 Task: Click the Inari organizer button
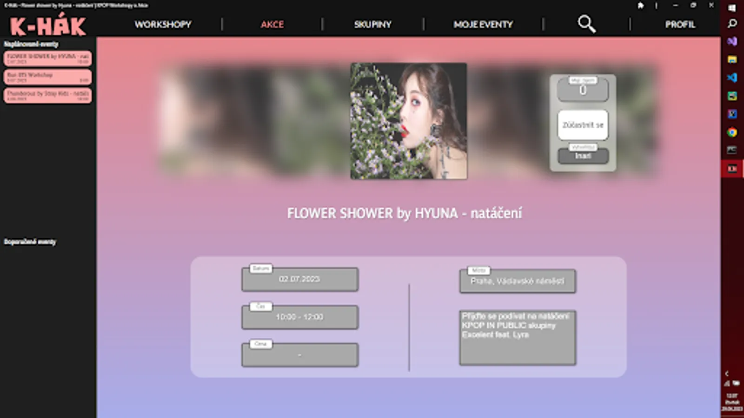coord(583,156)
